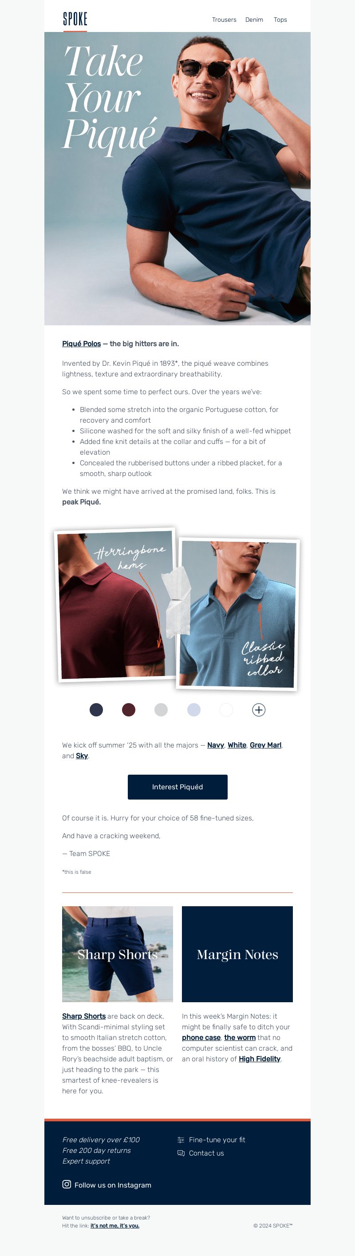Click the Contact us chat icon
355x1256 pixels.
tap(181, 1153)
